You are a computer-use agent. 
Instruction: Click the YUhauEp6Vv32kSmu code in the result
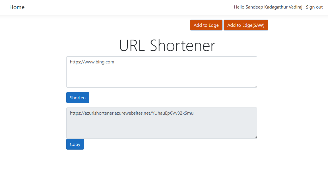(173, 113)
